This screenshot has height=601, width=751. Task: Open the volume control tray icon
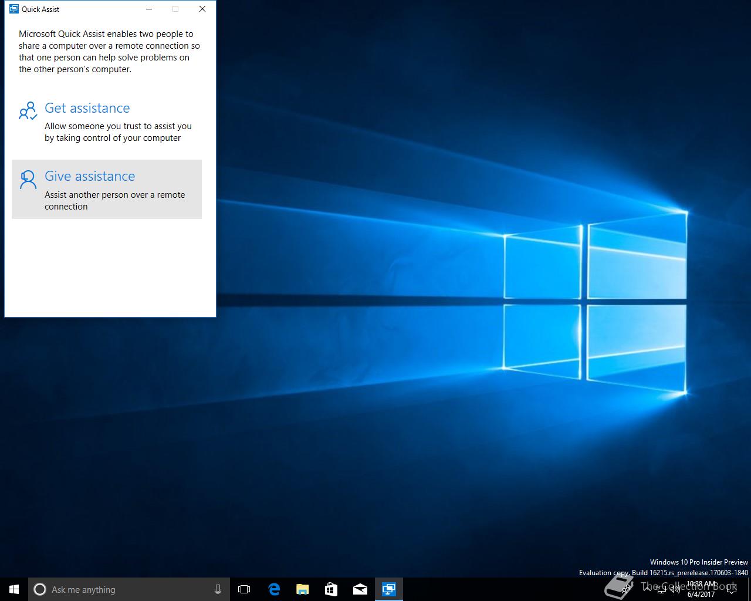coord(675,589)
